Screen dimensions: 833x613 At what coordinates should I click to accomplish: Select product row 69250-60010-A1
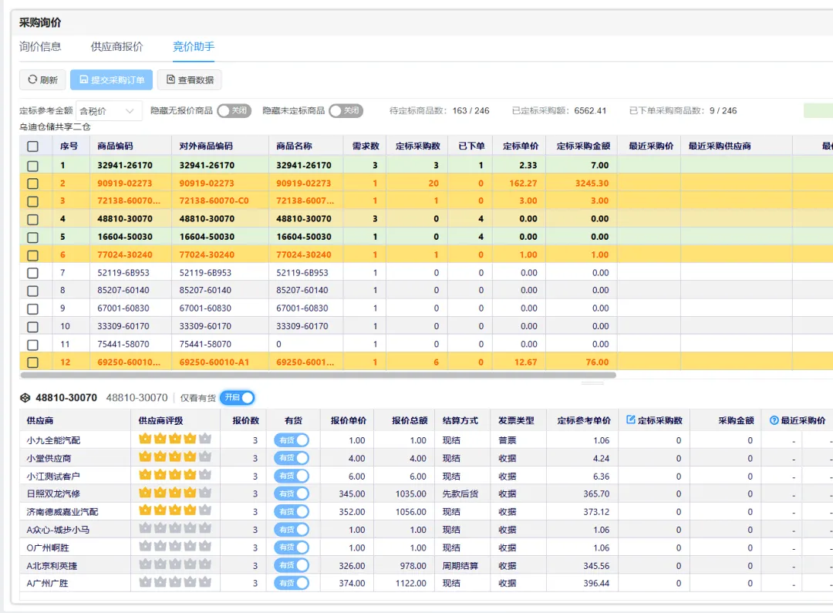click(426, 362)
